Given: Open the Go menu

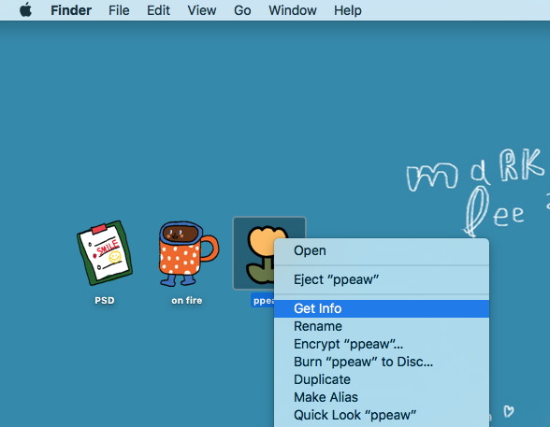Looking at the screenshot, I should tap(242, 10).
